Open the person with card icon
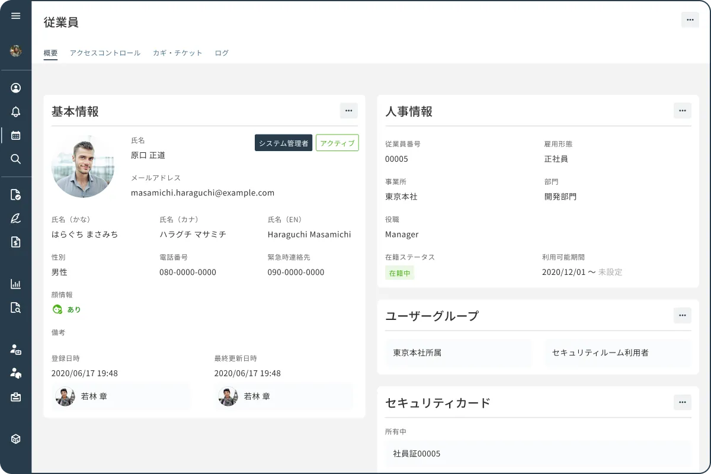This screenshot has width=711, height=474. pos(16,350)
